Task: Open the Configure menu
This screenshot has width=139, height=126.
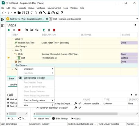Action: (x=41, y=8)
